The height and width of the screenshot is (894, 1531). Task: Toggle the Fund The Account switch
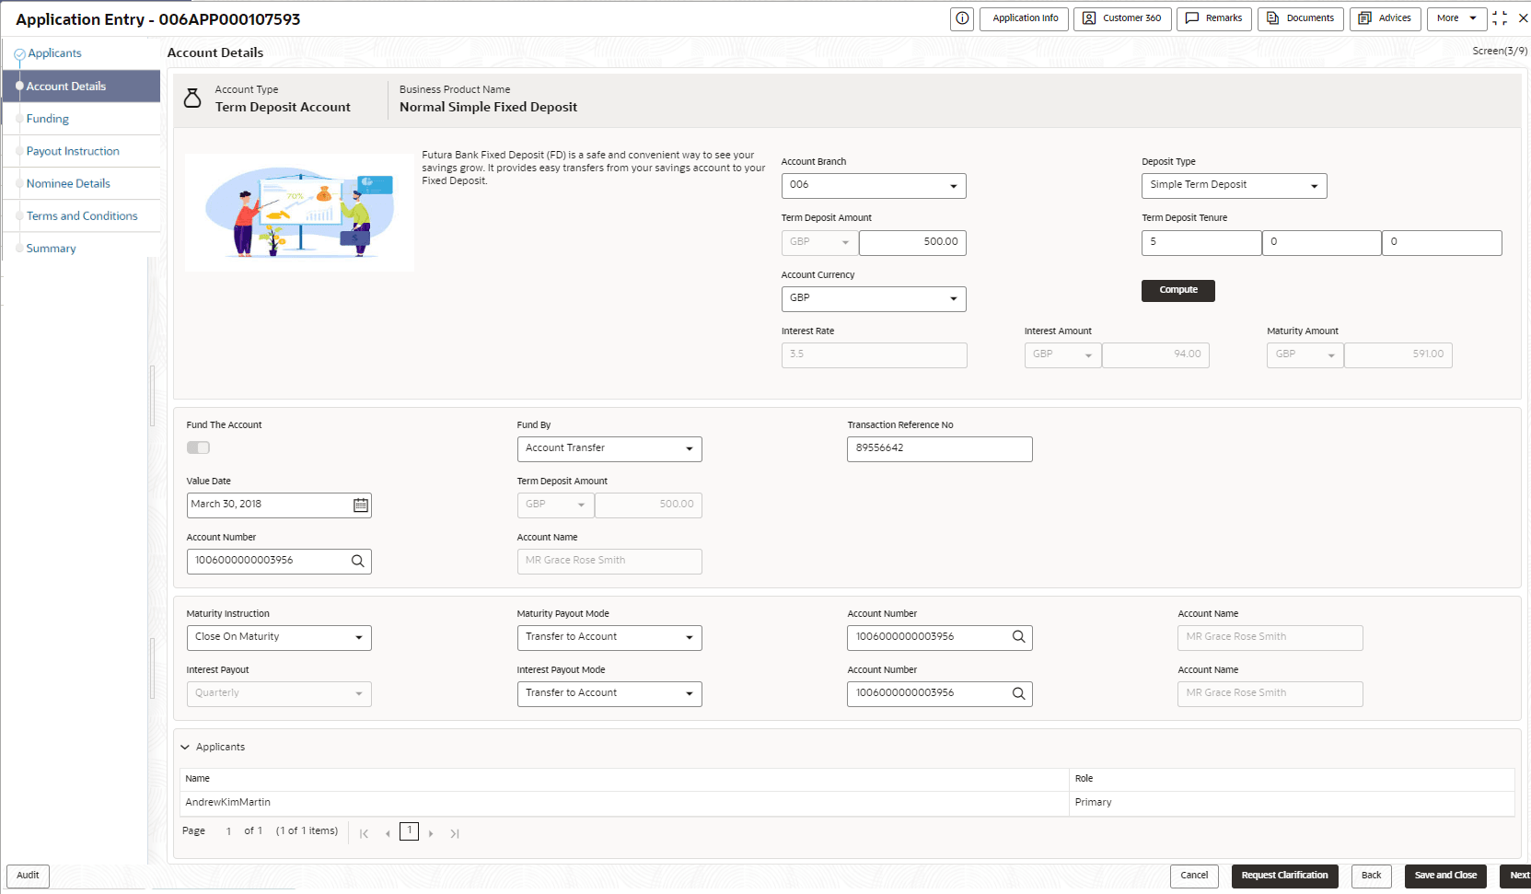pos(198,447)
